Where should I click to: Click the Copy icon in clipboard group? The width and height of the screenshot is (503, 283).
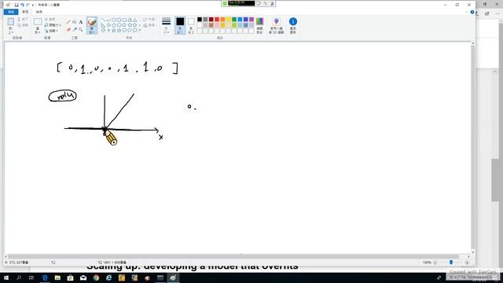click(x=19, y=25)
